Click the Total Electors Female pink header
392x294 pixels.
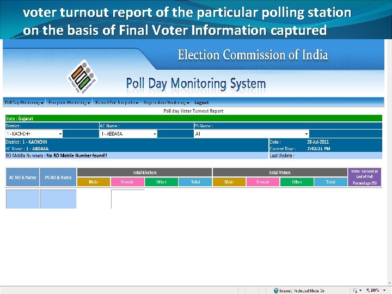click(x=127, y=182)
